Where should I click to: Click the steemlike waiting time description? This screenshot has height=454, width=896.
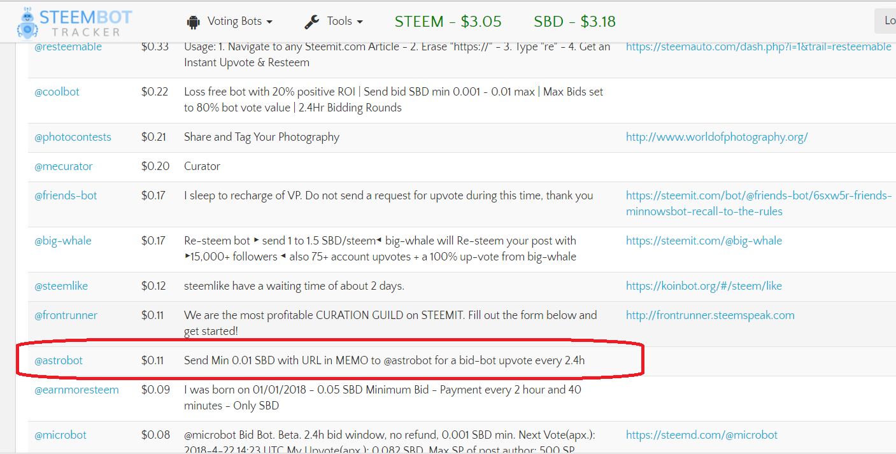pyautogui.click(x=294, y=286)
